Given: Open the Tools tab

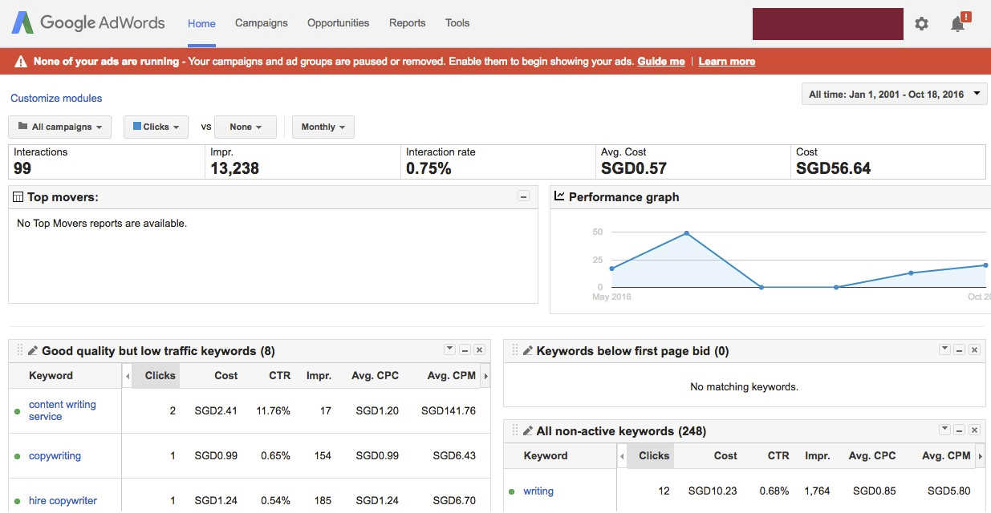Looking at the screenshot, I should coord(457,23).
